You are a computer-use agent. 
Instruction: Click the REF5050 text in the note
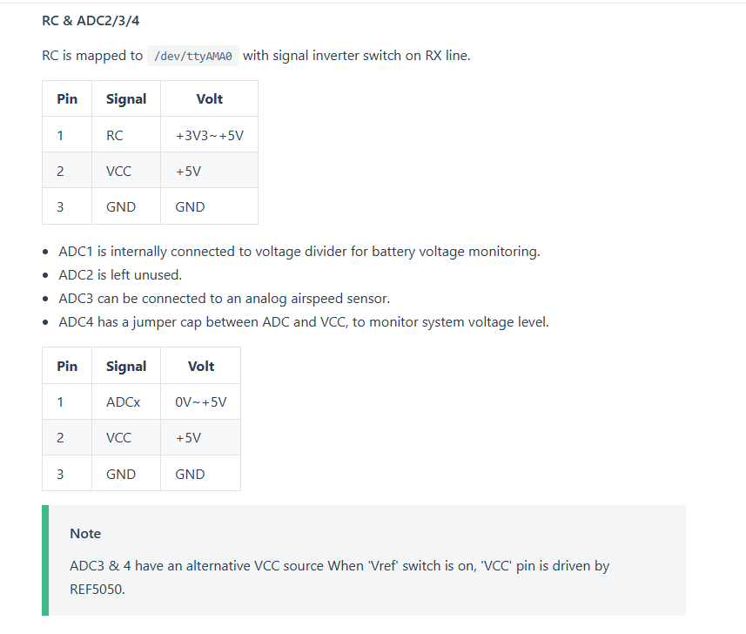point(97,590)
